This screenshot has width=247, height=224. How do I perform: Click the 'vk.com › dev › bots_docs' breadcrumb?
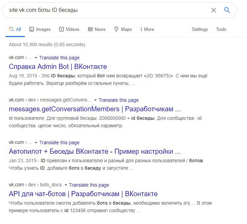coord(35,185)
